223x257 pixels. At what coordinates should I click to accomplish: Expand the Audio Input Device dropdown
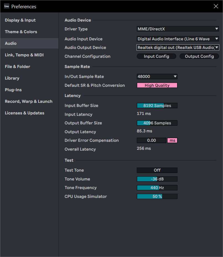(x=178, y=39)
